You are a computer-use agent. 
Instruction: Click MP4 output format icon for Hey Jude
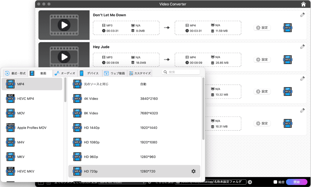pos(288,60)
